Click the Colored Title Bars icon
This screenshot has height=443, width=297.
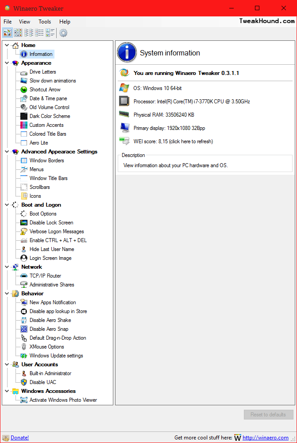pyautogui.click(x=24, y=134)
